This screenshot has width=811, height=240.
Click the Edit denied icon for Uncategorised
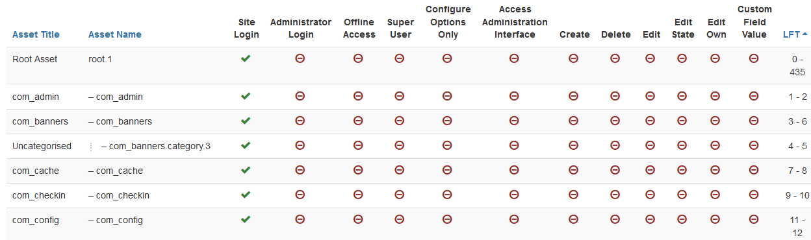tap(650, 145)
